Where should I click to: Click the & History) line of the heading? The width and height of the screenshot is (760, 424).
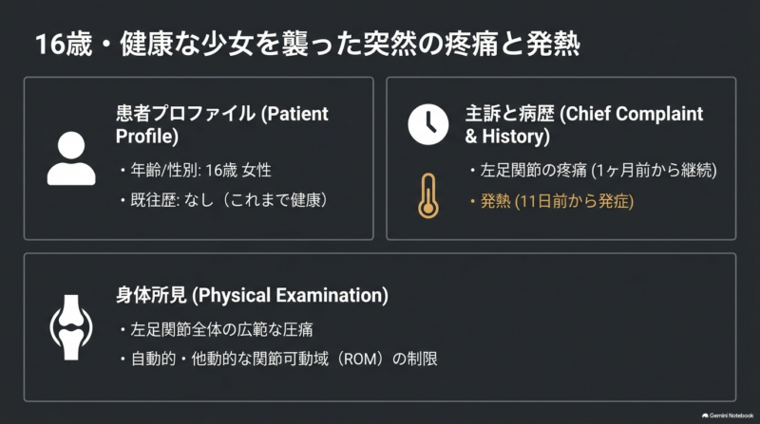coord(507,137)
